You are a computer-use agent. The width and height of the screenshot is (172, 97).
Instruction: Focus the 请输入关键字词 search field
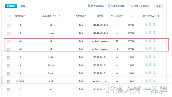click(141, 6)
